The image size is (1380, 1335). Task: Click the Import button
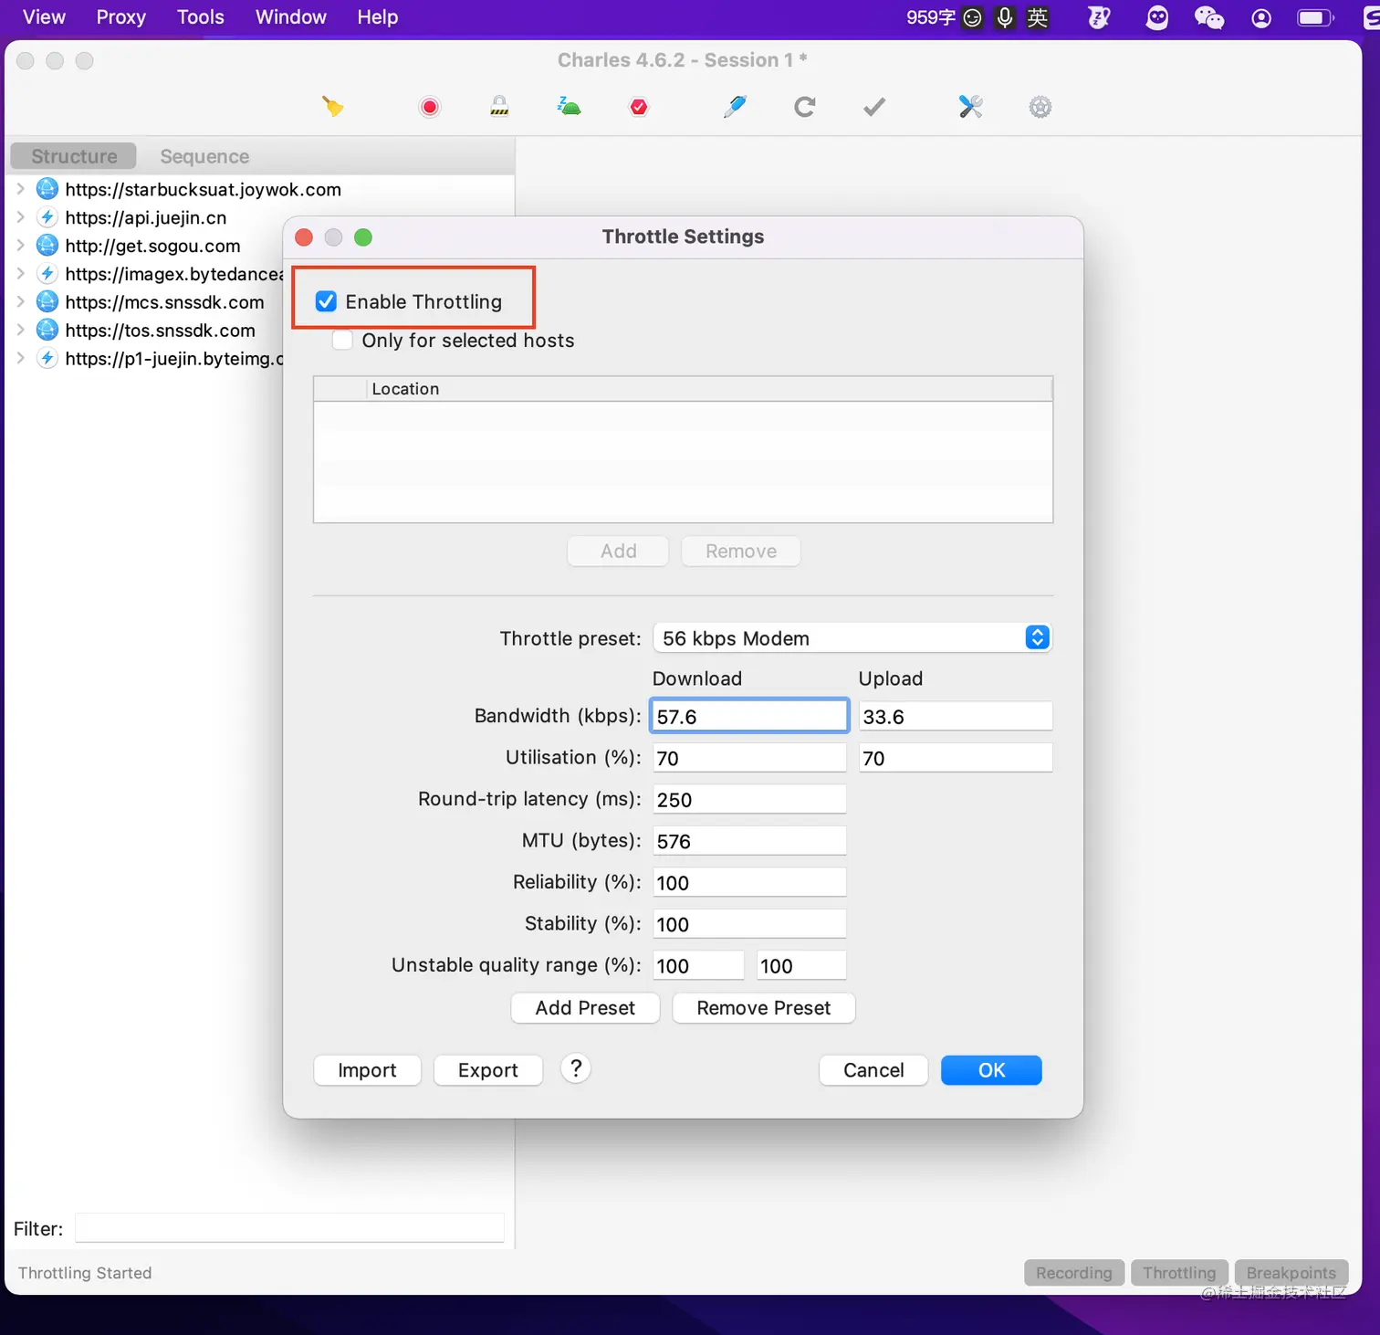click(367, 1070)
